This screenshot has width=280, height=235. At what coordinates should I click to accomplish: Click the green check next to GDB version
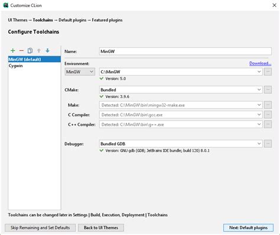[102, 151]
